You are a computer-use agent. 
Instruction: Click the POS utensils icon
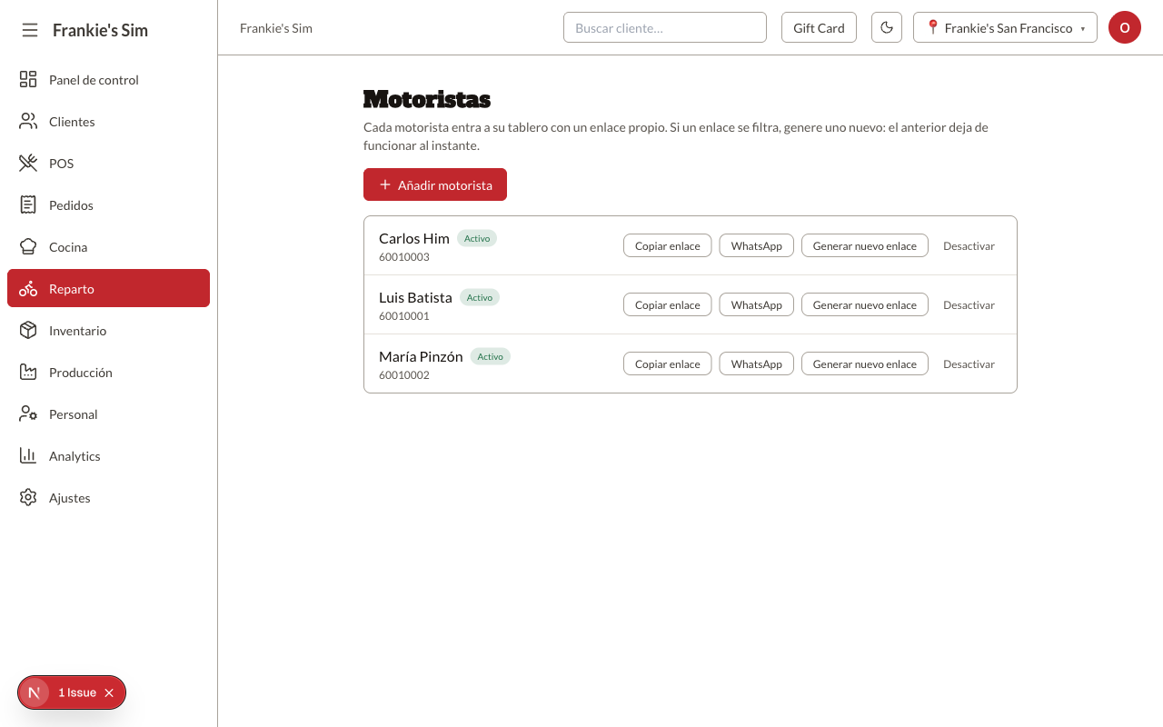point(28,163)
